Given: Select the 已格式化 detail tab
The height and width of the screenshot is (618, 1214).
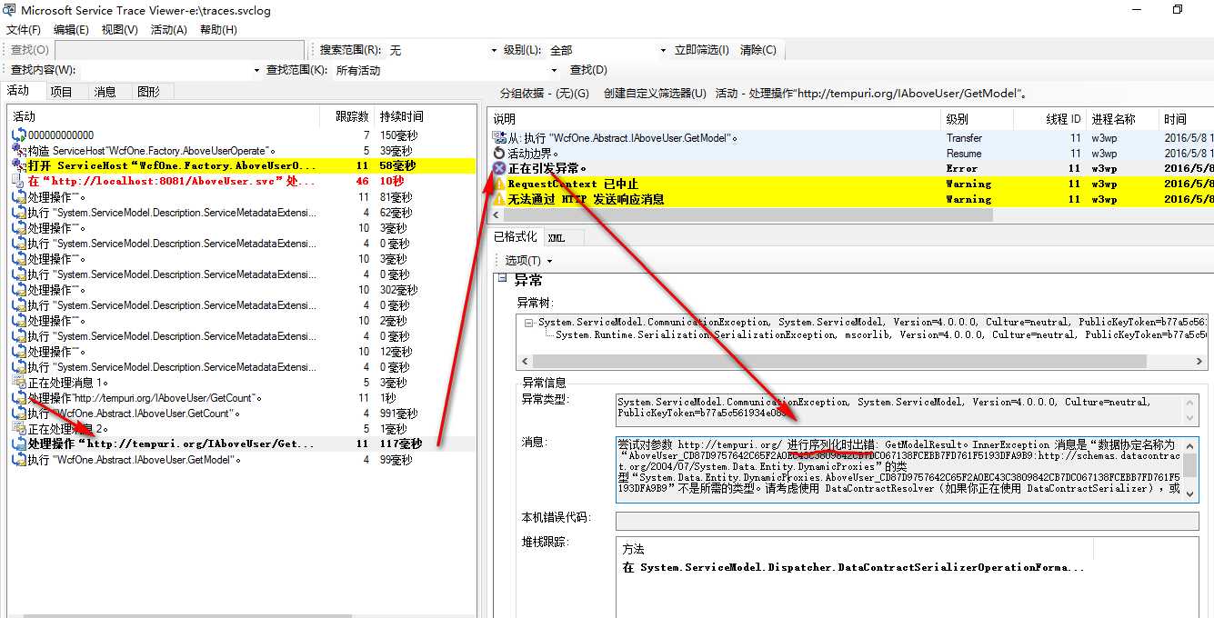Looking at the screenshot, I should 515,236.
